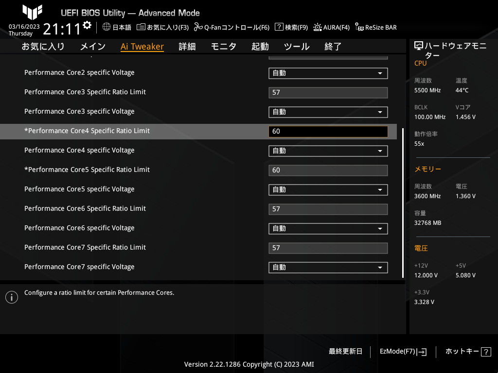Open date and time settings gear
Image resolution: width=498 pixels, height=373 pixels.
87,25
